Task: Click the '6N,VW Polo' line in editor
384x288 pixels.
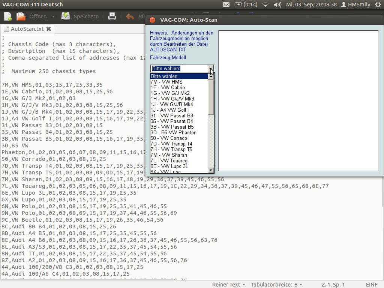Action: coord(84,207)
